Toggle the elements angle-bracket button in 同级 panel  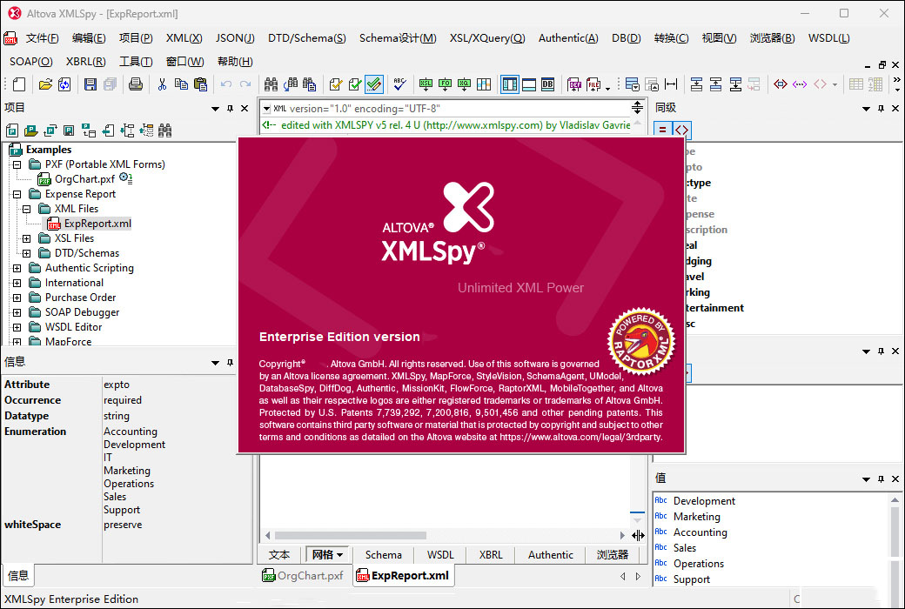682,130
